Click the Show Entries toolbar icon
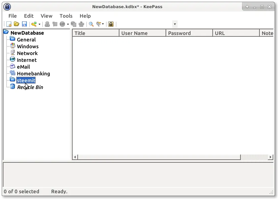The image size is (278, 199). click(x=99, y=24)
